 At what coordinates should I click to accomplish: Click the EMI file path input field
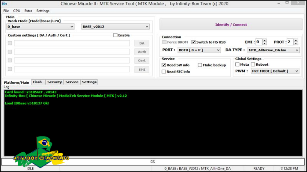pyautogui.click(x=72, y=69)
